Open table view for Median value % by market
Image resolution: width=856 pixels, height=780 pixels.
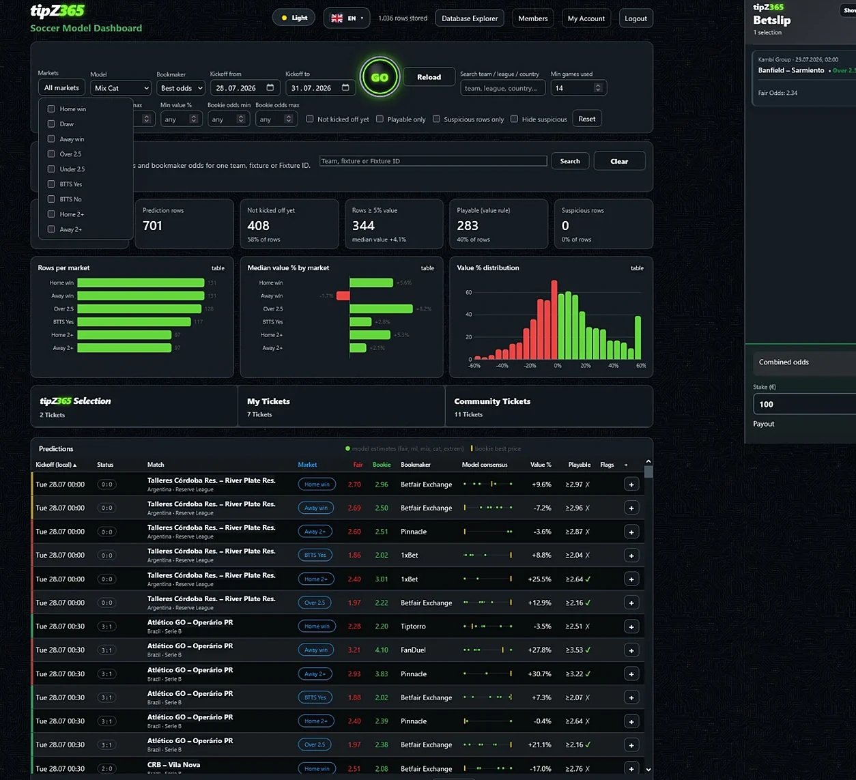(427, 268)
